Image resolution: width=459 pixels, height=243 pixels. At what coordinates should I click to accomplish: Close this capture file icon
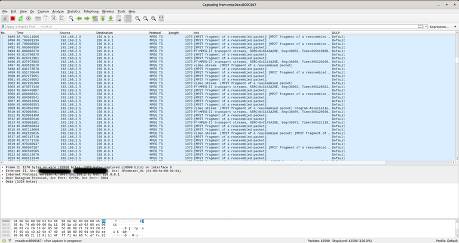54,18
